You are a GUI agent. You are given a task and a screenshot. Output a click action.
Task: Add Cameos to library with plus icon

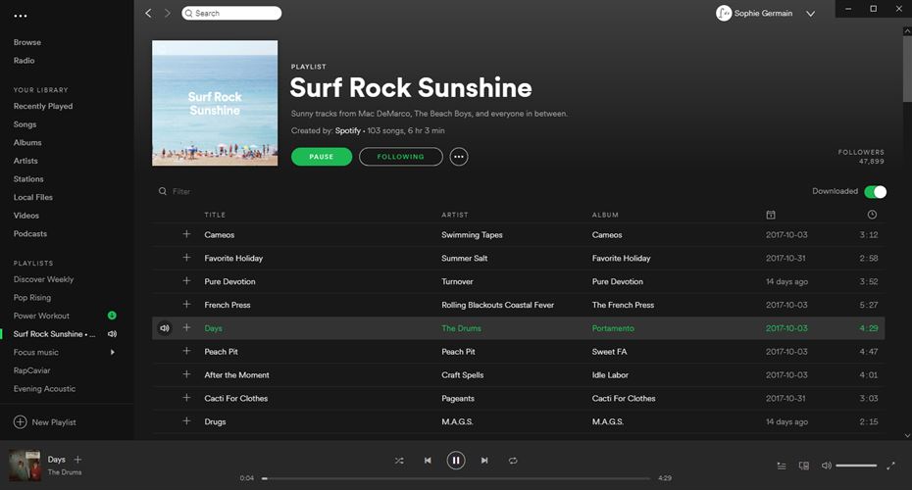tap(186, 234)
